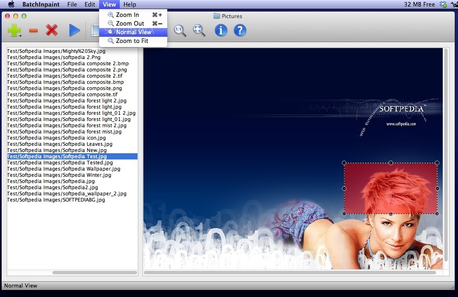Click the top-center handle of the selection rectangle
This screenshot has height=297, width=458.
[x=391, y=163]
